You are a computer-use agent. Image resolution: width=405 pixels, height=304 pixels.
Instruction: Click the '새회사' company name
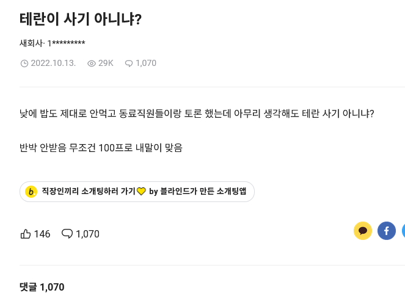coord(31,43)
